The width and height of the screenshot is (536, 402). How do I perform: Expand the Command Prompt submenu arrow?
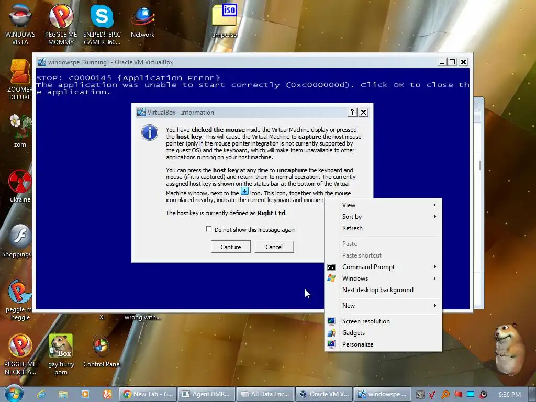tap(435, 266)
